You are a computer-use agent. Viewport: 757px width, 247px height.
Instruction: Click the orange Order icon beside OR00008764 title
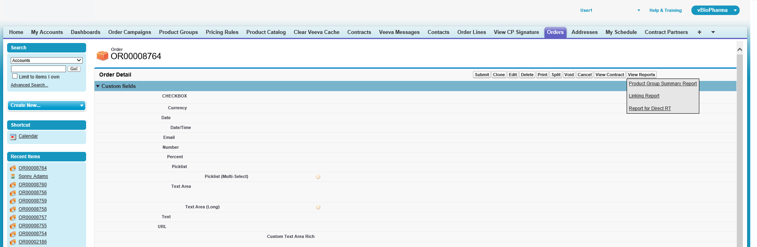point(102,56)
